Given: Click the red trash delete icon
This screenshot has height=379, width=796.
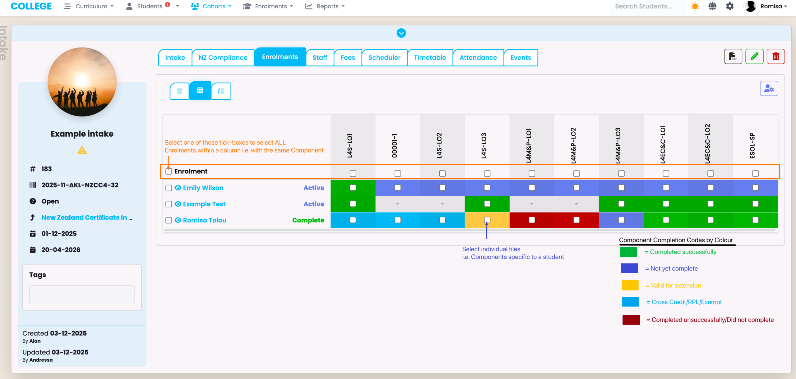Looking at the screenshot, I should point(775,57).
